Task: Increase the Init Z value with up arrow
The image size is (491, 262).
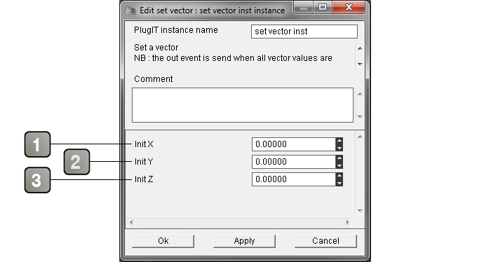Action: [339, 176]
